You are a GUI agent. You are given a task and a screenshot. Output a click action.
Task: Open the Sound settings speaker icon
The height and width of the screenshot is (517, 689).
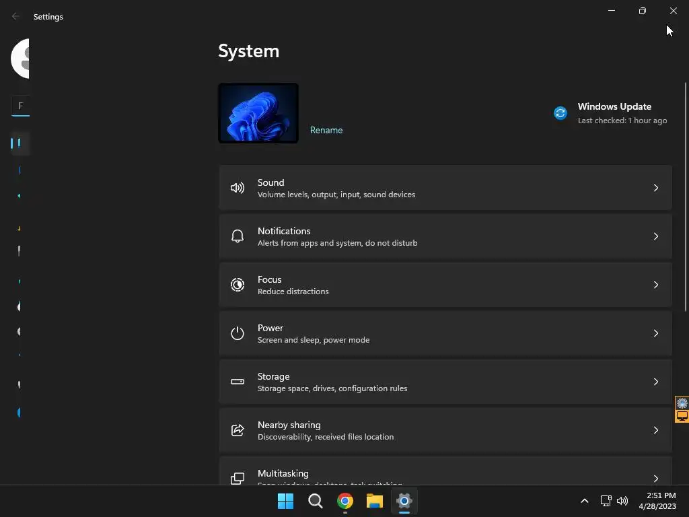(238, 188)
